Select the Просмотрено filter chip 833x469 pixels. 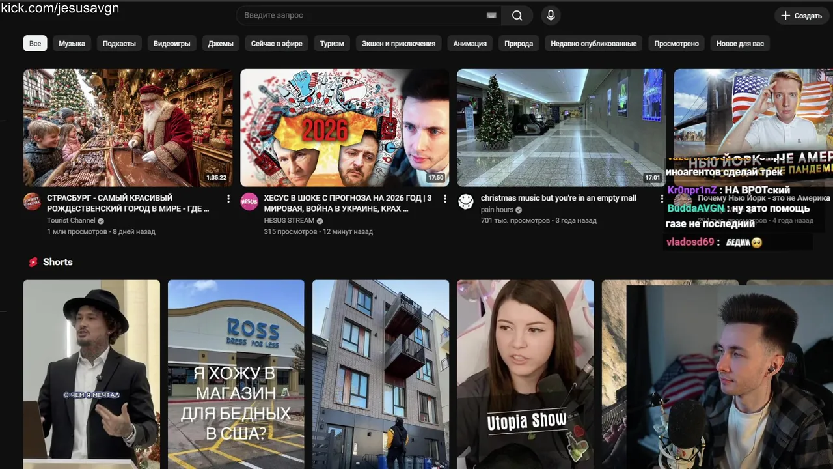(x=676, y=44)
